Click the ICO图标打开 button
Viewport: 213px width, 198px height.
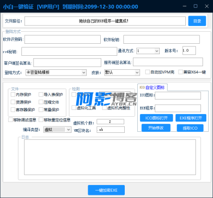pyautogui.click(x=157, y=118)
